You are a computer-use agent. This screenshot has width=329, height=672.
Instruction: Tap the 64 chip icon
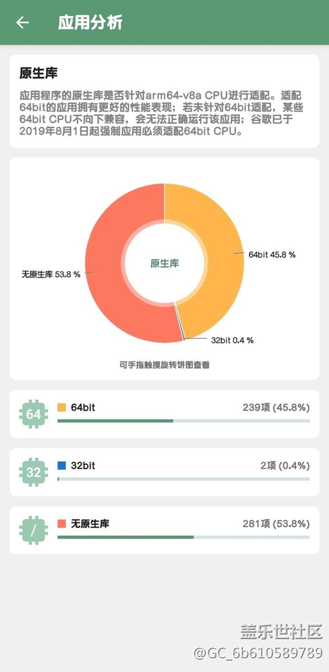tap(33, 414)
